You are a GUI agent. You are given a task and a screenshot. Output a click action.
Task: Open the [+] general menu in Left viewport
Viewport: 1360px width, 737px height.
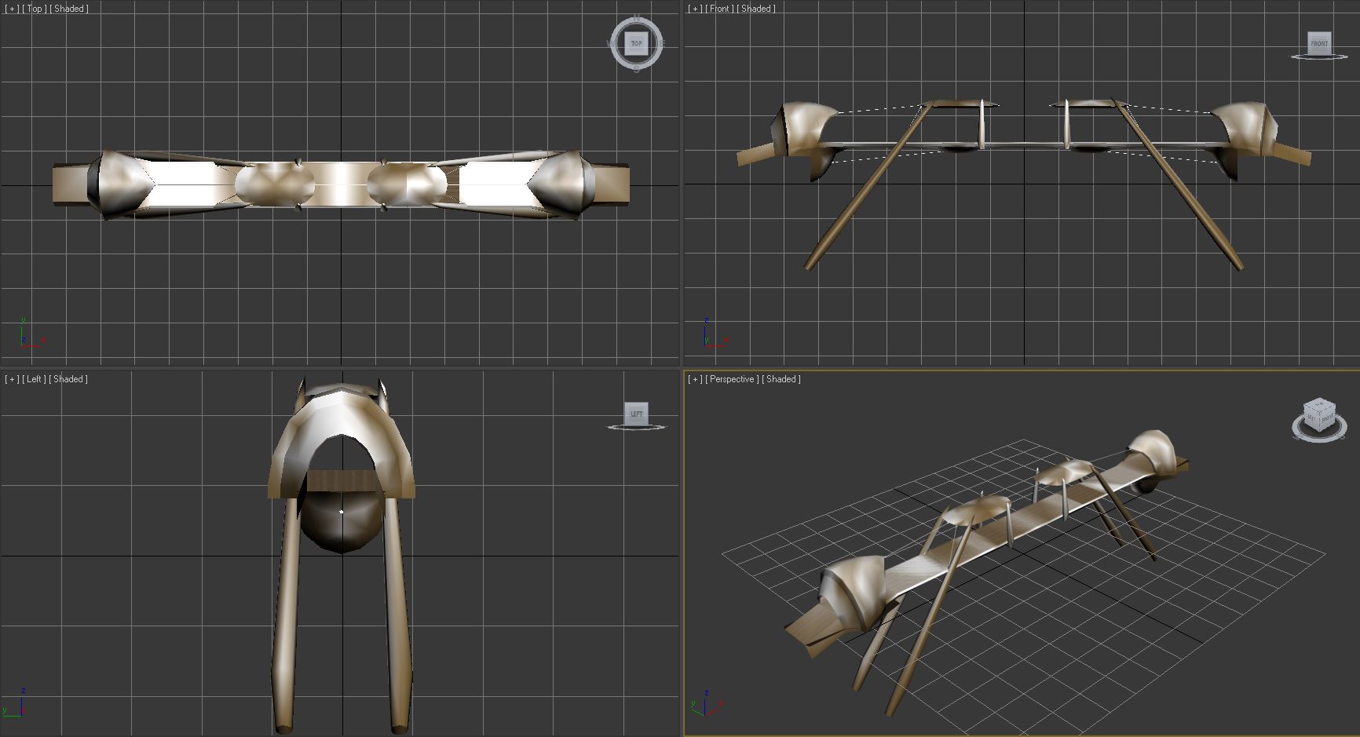coord(12,379)
